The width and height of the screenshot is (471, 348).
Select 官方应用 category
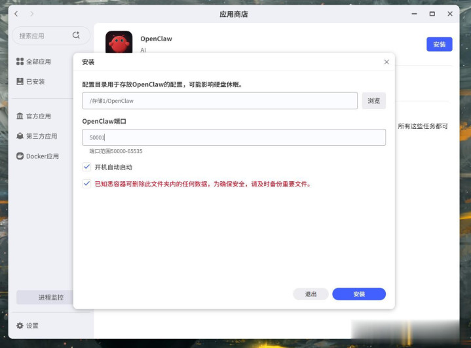tap(33, 116)
